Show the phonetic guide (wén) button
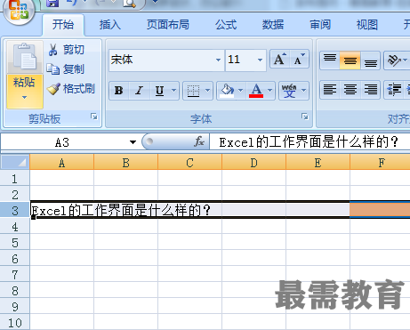The width and height of the screenshot is (410, 330). point(289,91)
